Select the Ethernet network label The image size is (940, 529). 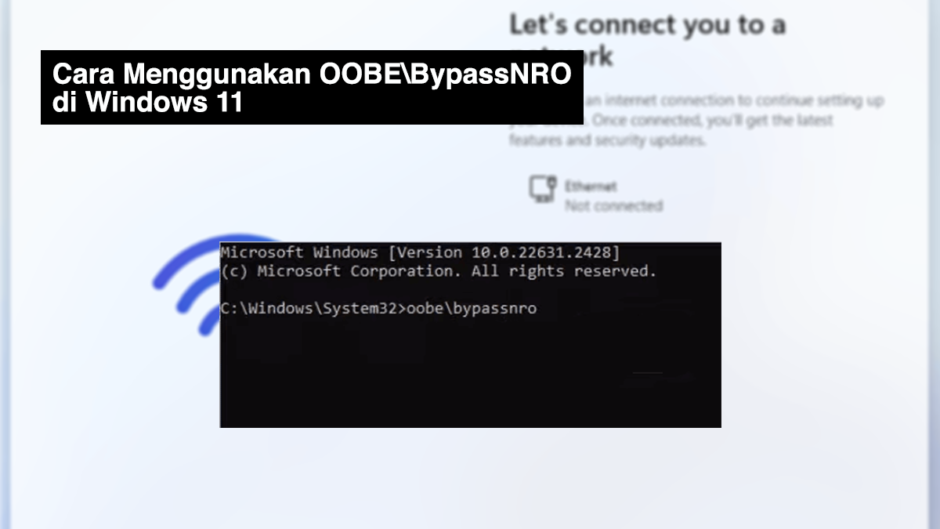(x=591, y=187)
